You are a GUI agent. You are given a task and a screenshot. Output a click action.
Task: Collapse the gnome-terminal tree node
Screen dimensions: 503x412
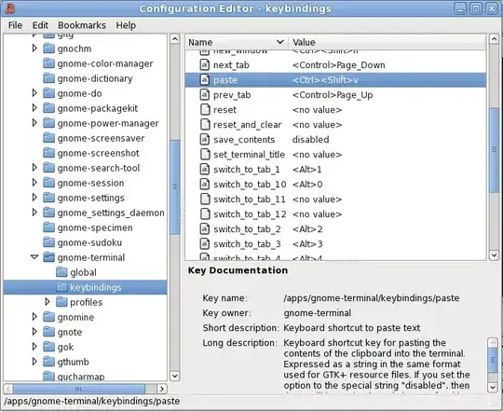click(x=34, y=257)
